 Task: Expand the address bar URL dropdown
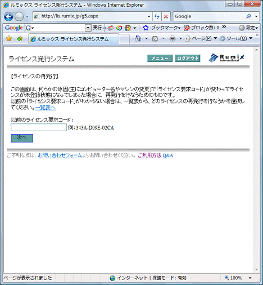149,16
